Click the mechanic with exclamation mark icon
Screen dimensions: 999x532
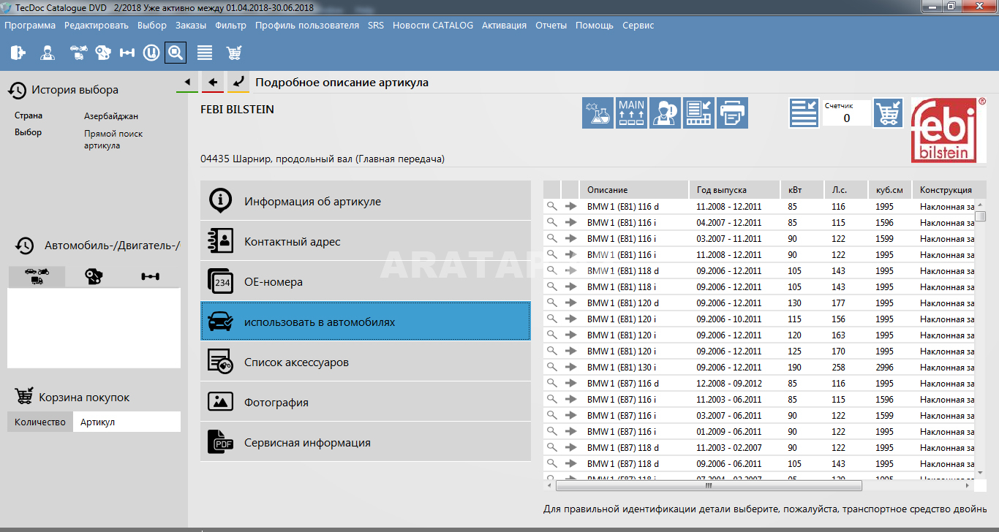[x=665, y=113]
